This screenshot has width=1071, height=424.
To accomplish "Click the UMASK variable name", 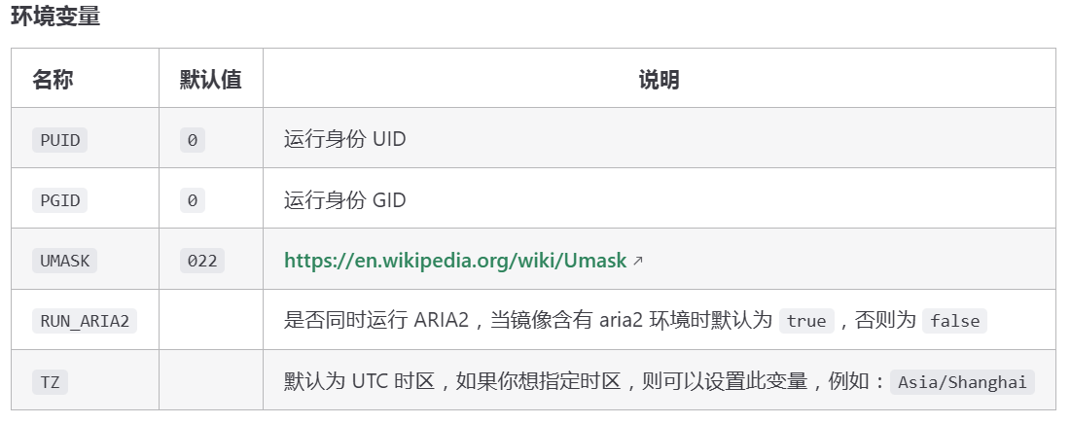I will [x=65, y=261].
